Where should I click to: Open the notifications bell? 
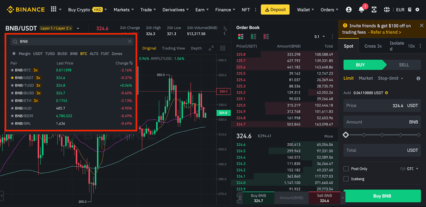pyautogui.click(x=362, y=10)
